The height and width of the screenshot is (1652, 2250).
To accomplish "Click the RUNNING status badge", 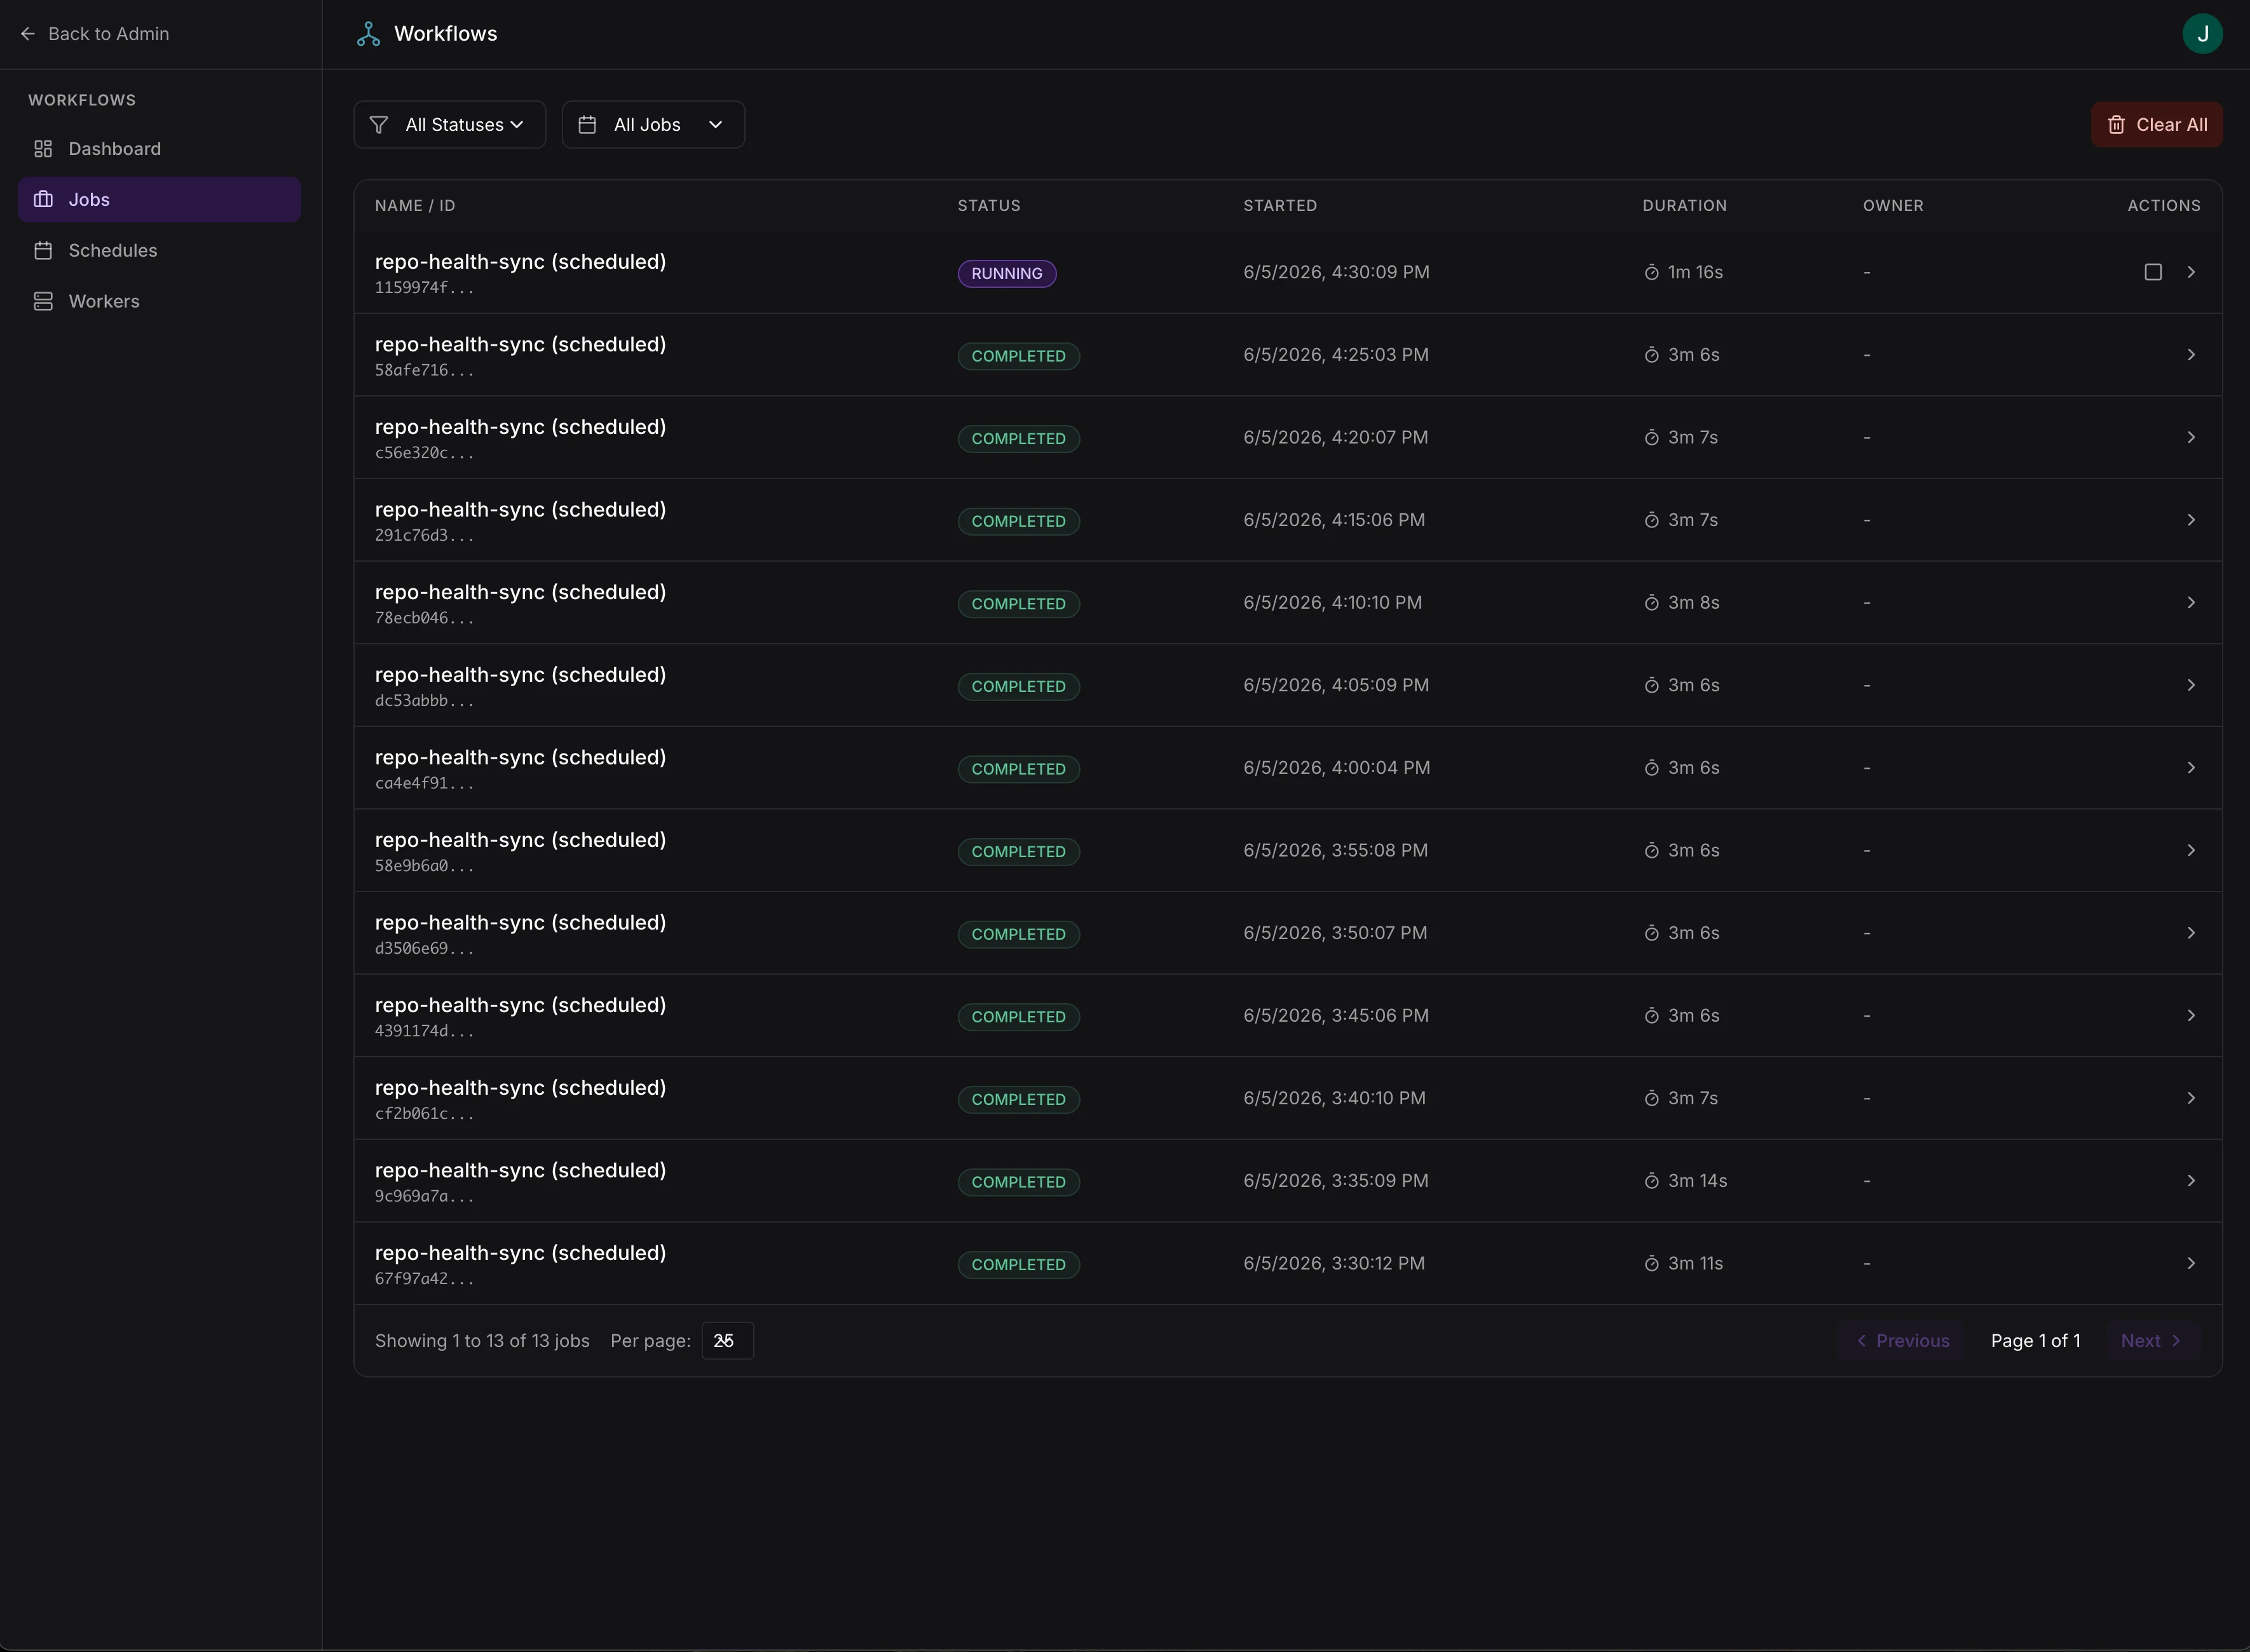I will pos(1006,273).
